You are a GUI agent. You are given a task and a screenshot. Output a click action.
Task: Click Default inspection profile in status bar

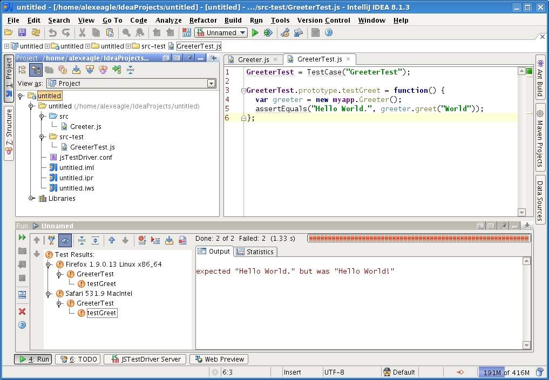click(399, 372)
